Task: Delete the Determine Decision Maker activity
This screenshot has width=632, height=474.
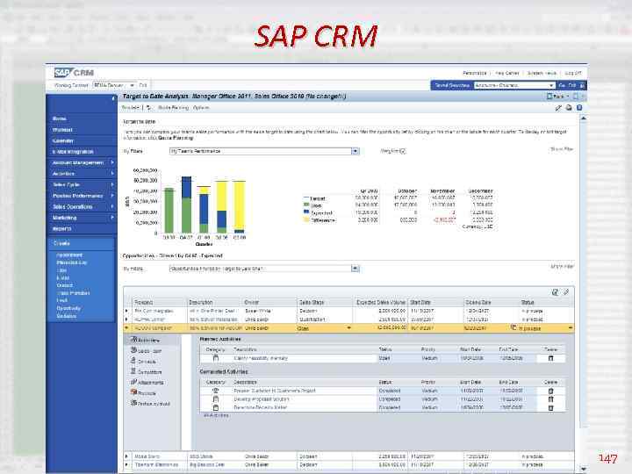Action: pos(550,408)
